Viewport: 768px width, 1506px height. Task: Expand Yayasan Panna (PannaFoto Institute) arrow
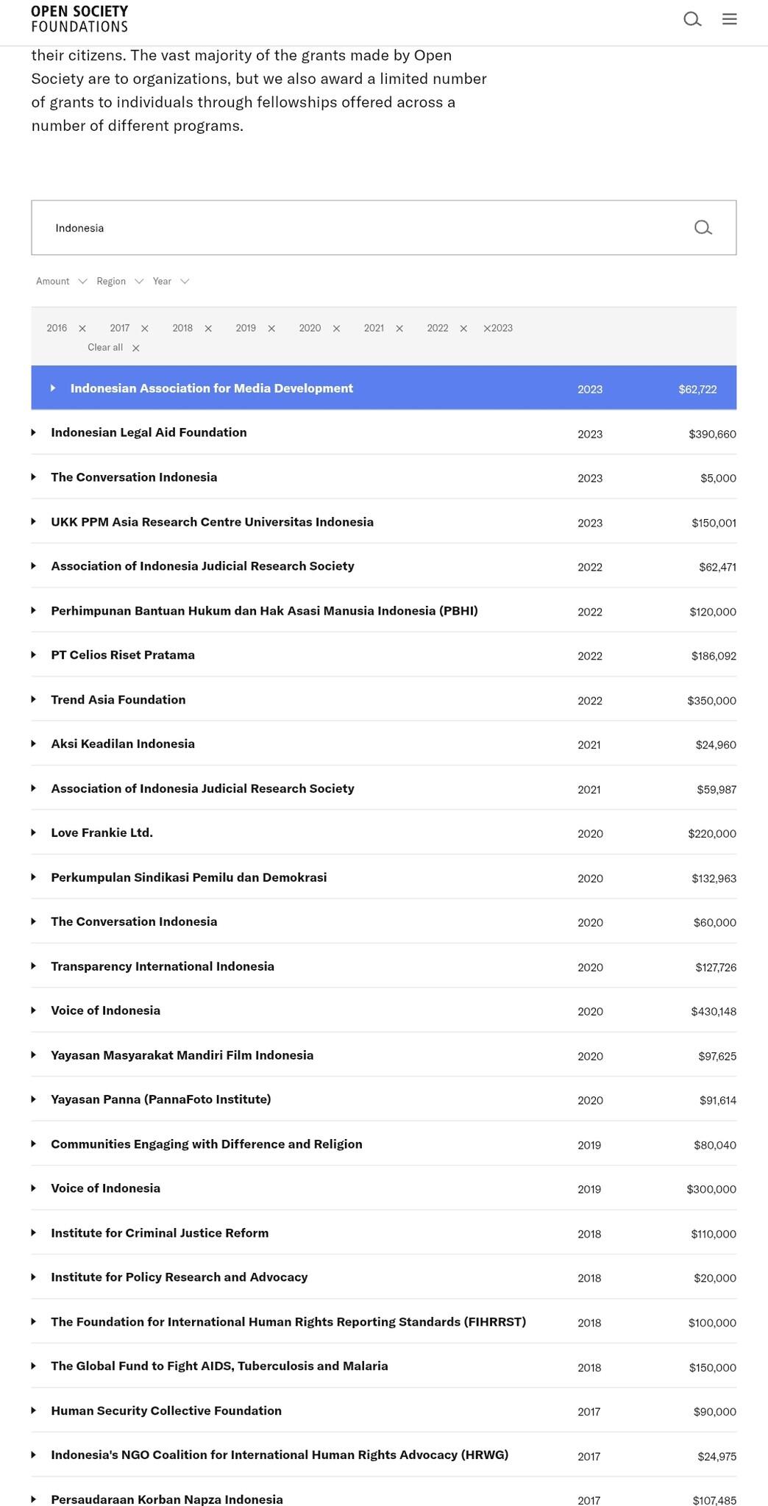[34, 1099]
